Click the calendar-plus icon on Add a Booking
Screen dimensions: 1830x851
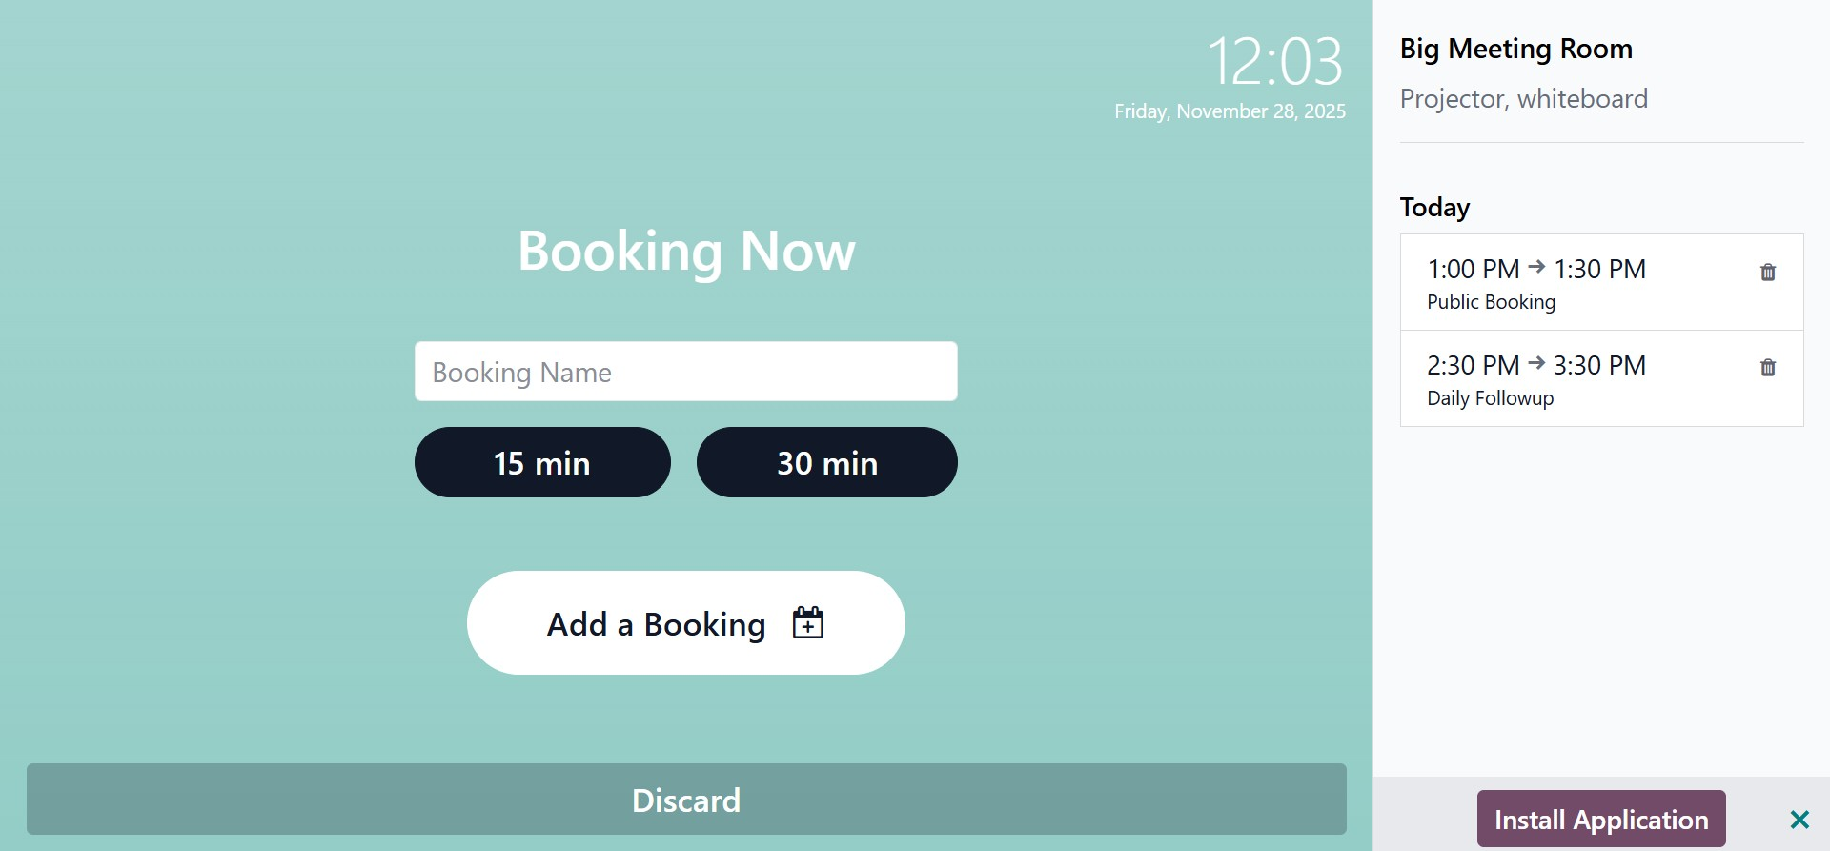pos(807,623)
